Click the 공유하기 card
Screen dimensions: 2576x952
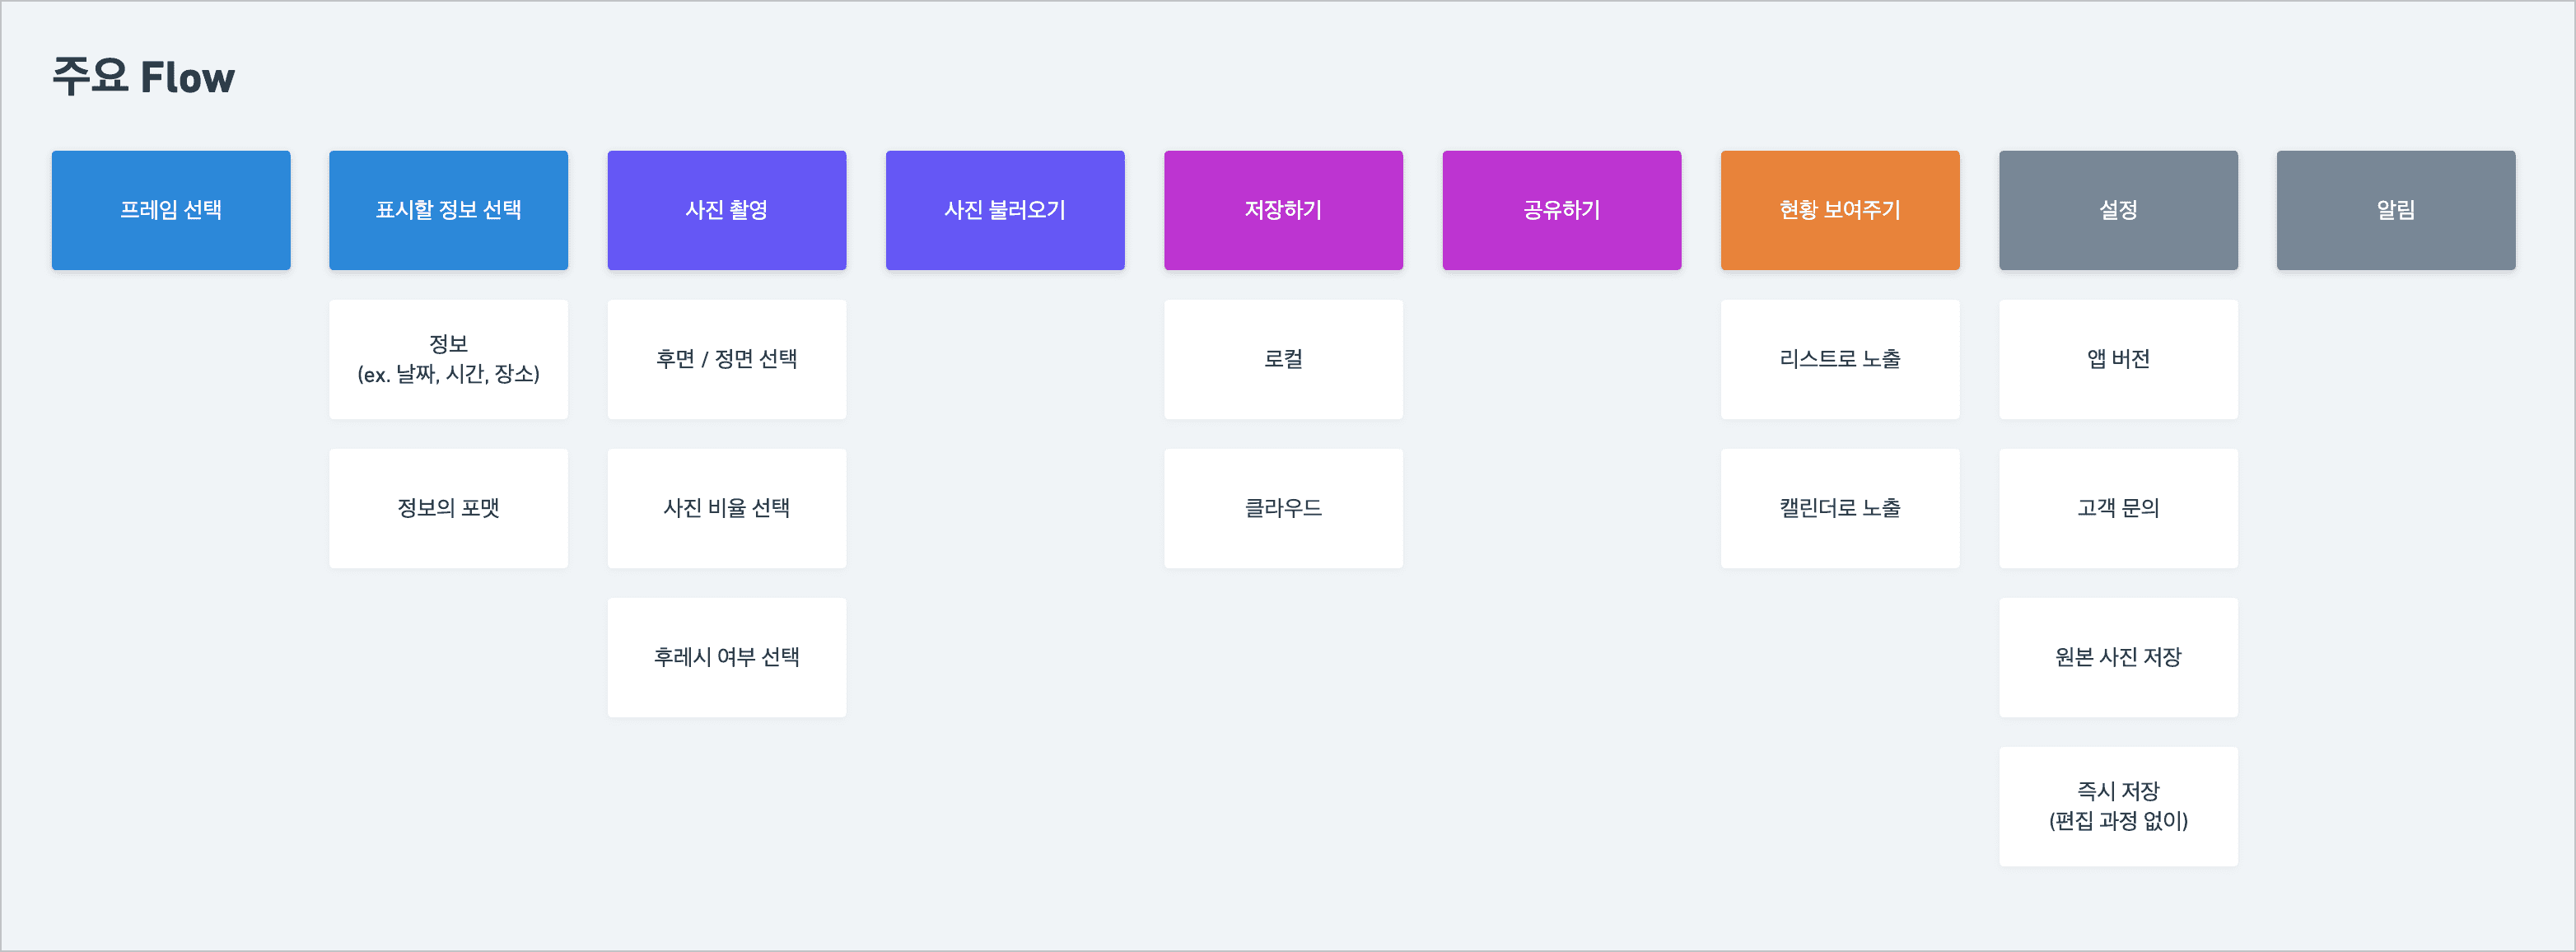tap(1562, 210)
